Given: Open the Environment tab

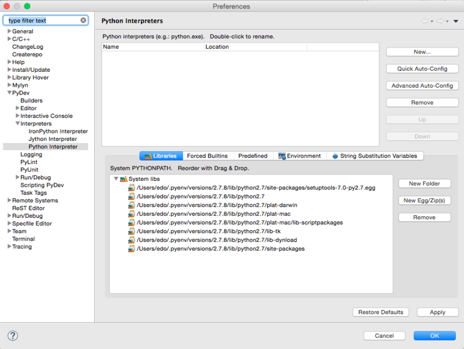Looking at the screenshot, I should [300, 156].
